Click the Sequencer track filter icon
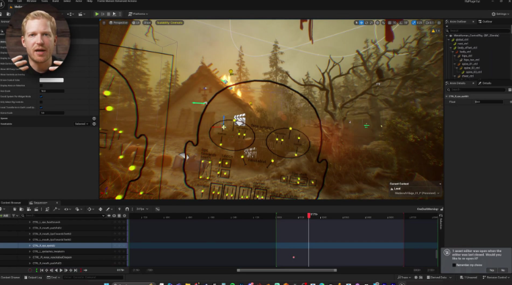512x285 pixels. [x=14, y=216]
